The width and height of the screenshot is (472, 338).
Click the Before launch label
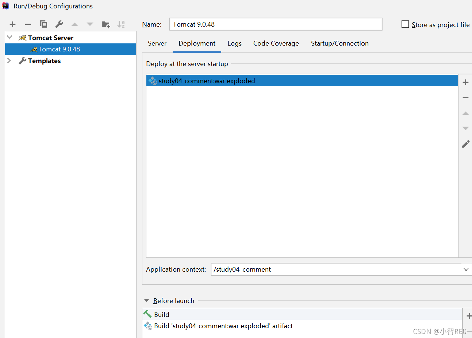174,300
